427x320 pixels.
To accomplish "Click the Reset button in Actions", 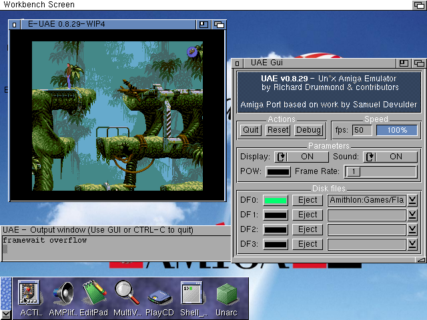I will pos(278,130).
